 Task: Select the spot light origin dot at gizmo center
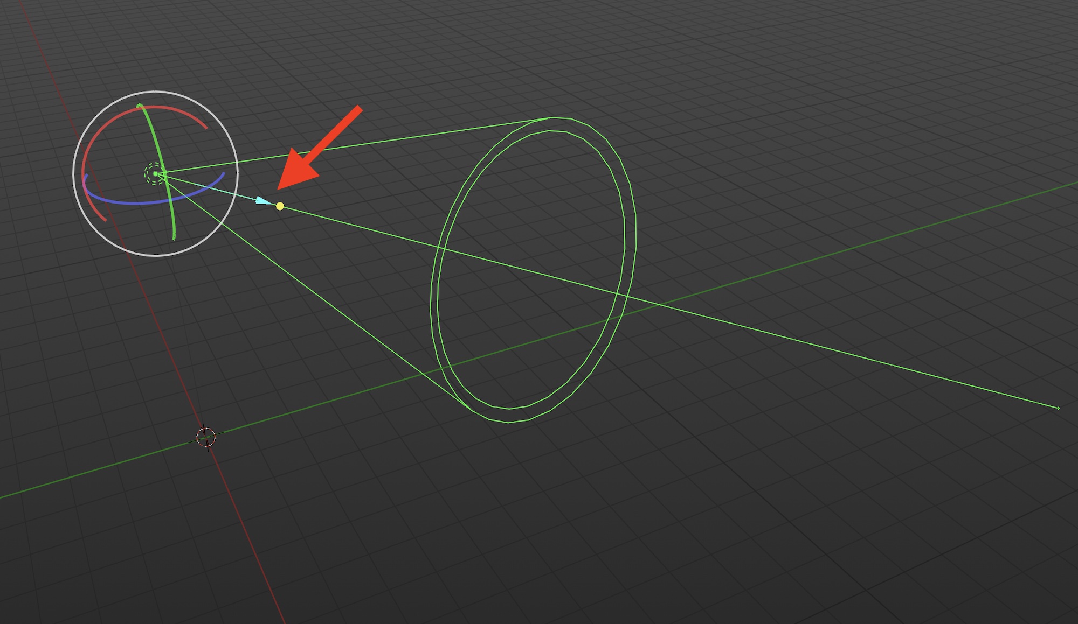click(x=155, y=173)
